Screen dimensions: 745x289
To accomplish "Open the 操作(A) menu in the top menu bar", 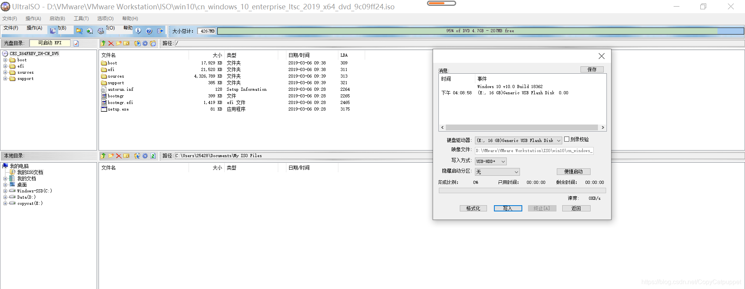I will 33,19.
